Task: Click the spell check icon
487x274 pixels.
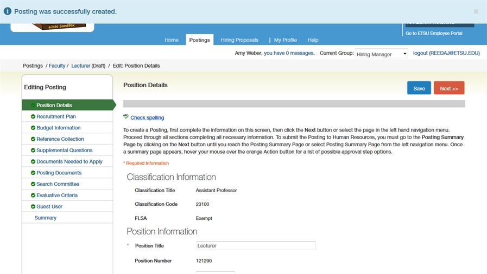Action: click(126, 117)
